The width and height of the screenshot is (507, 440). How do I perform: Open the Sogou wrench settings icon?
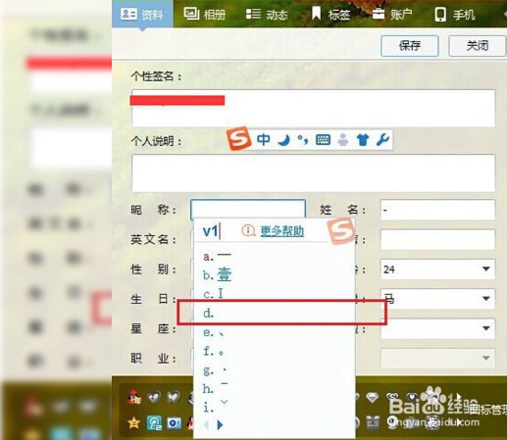pos(382,140)
